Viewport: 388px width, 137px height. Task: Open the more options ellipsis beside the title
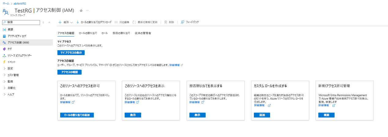tap(87, 10)
